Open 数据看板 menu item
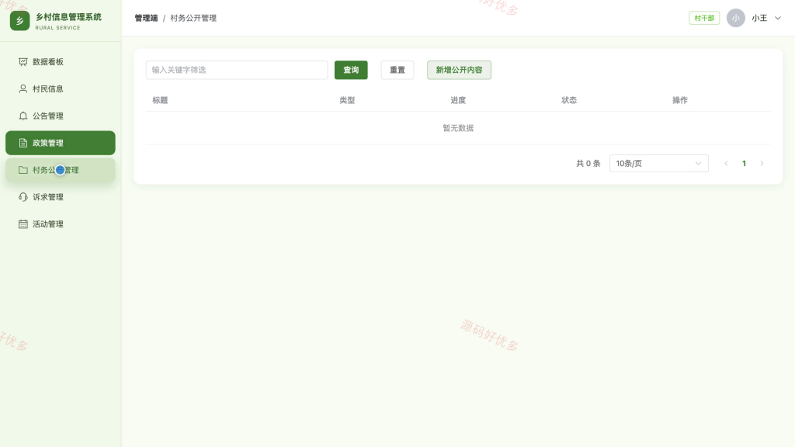This screenshot has height=447, width=795. pos(61,62)
